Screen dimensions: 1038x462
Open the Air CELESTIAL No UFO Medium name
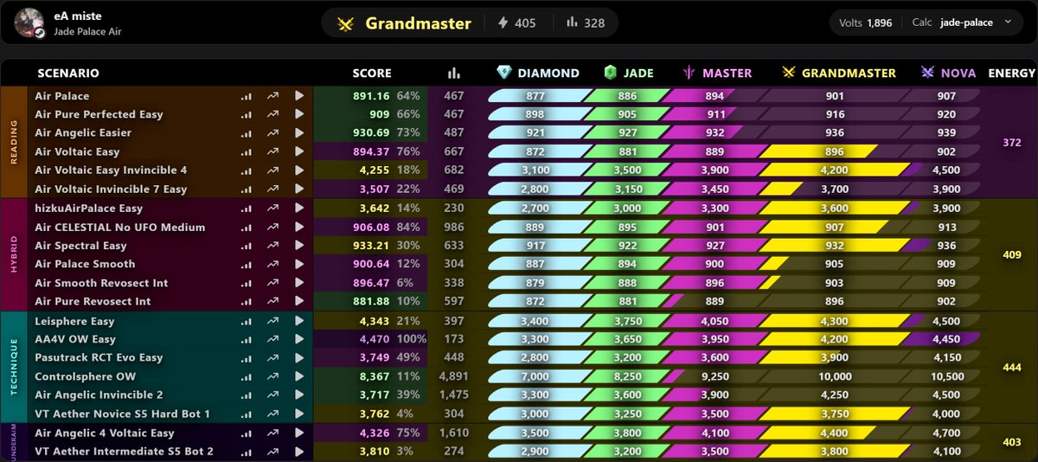click(x=120, y=227)
